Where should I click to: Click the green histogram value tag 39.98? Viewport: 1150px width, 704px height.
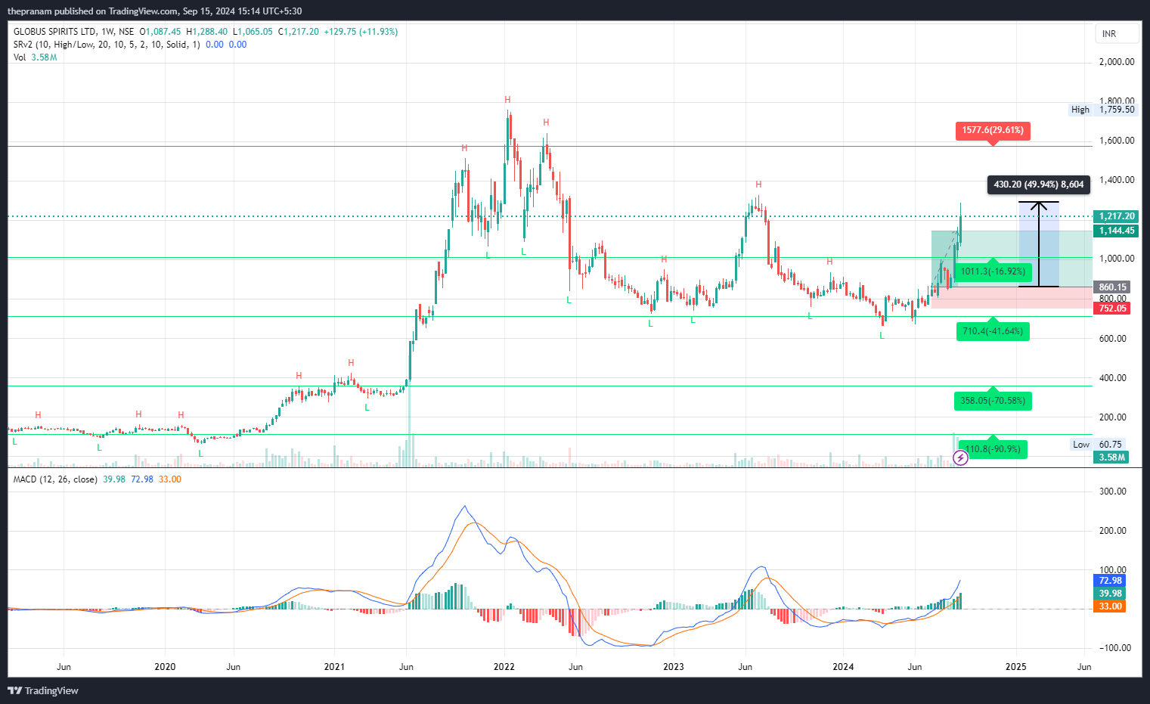1110,594
